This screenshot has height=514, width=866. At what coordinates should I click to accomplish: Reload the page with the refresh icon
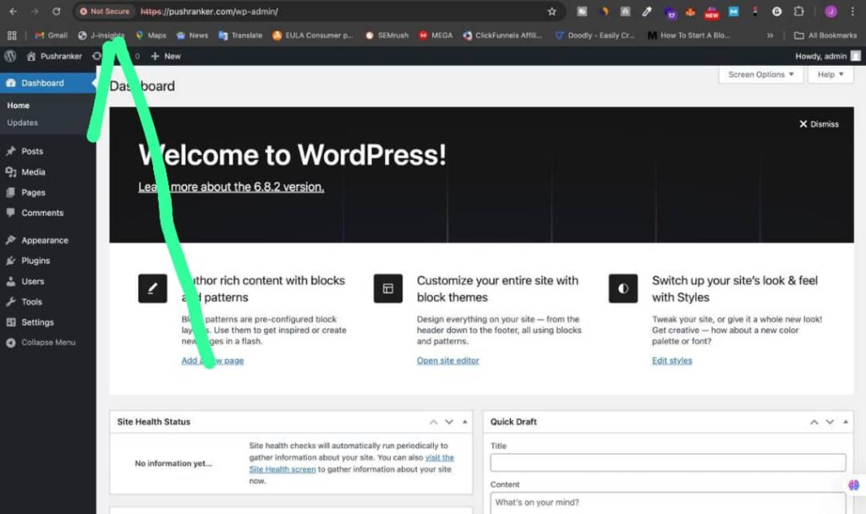coord(57,11)
